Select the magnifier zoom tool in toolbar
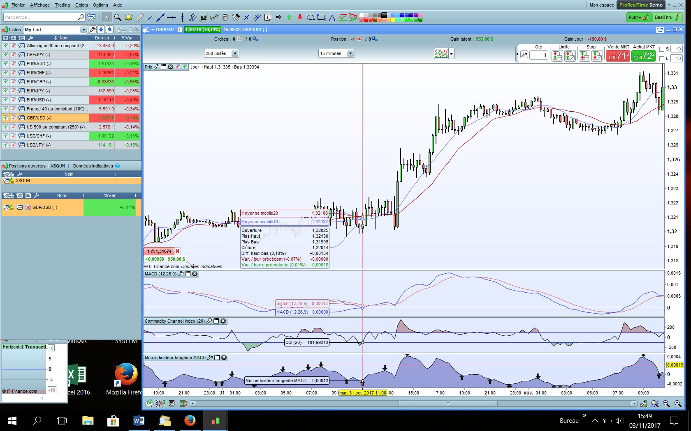The image size is (691, 431). click(118, 17)
